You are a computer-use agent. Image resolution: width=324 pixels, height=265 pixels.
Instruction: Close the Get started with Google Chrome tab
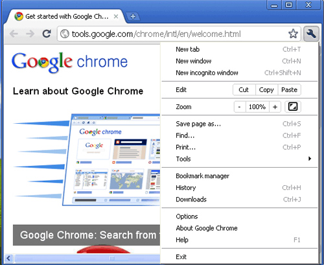pos(116,16)
